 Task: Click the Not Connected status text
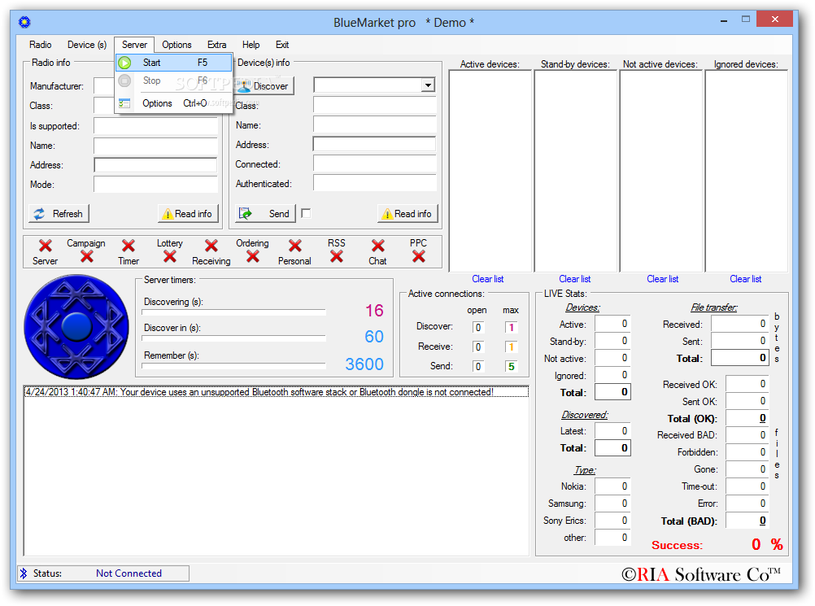point(129,573)
